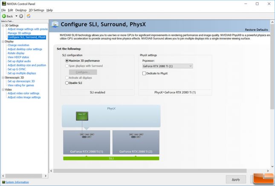275x186 pixels.
Task: Open View rating for games
Action: [21, 86]
